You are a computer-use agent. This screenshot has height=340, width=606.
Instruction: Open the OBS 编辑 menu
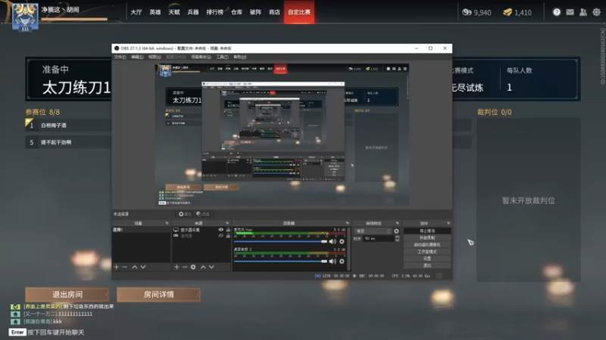point(137,57)
